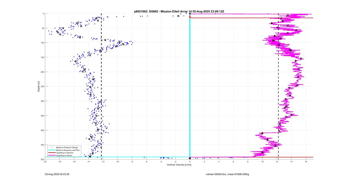Click x-axis tick label "4"
This screenshot has height=179, width=346.
[219, 161]
